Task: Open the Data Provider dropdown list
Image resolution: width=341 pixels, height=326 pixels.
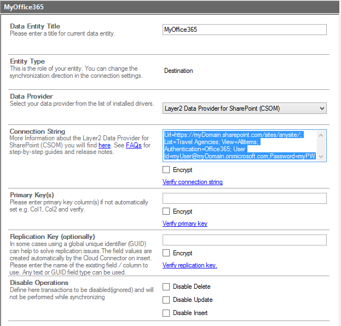Action: coord(244,108)
